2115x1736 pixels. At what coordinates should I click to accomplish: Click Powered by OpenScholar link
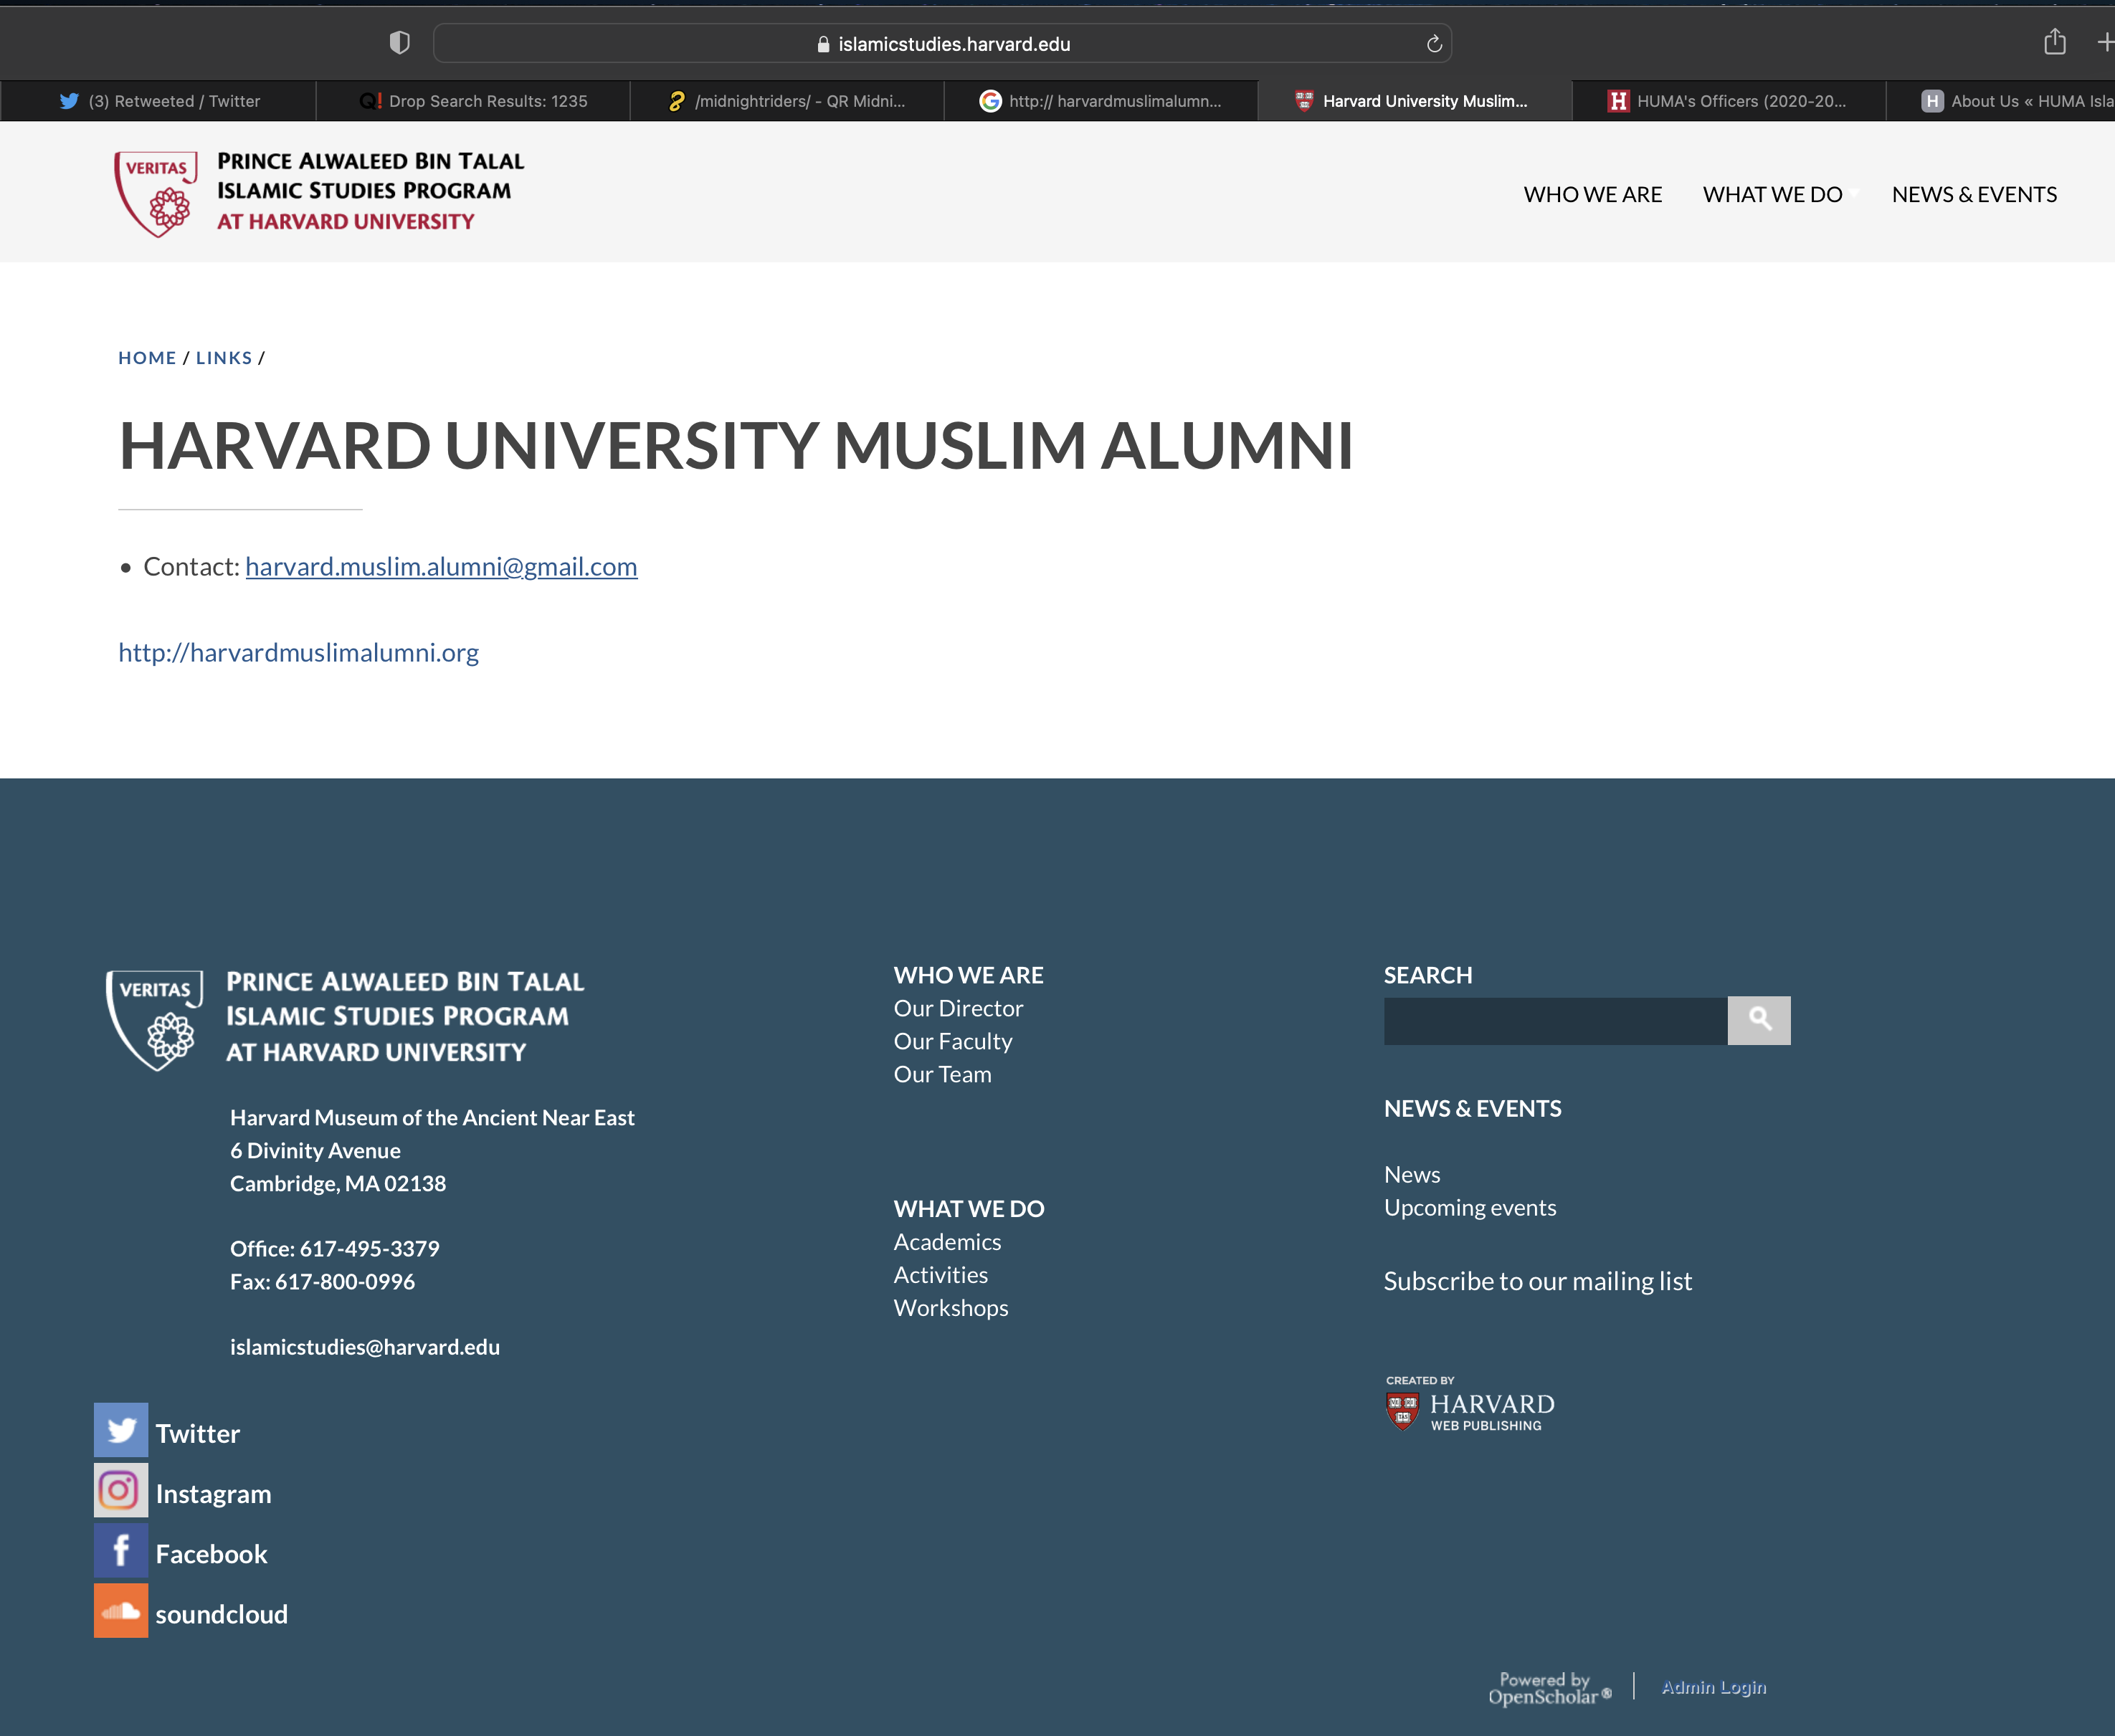pyautogui.click(x=1549, y=1688)
